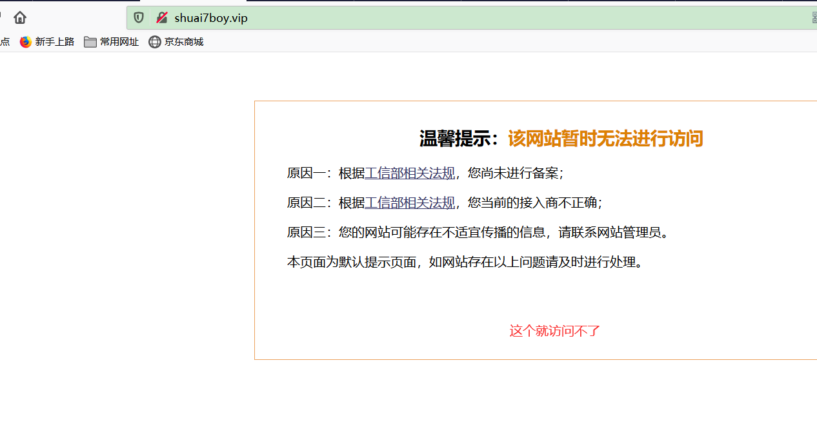817x436 pixels.
Task: Click the red text 这个就访问不了
Action: tap(555, 331)
